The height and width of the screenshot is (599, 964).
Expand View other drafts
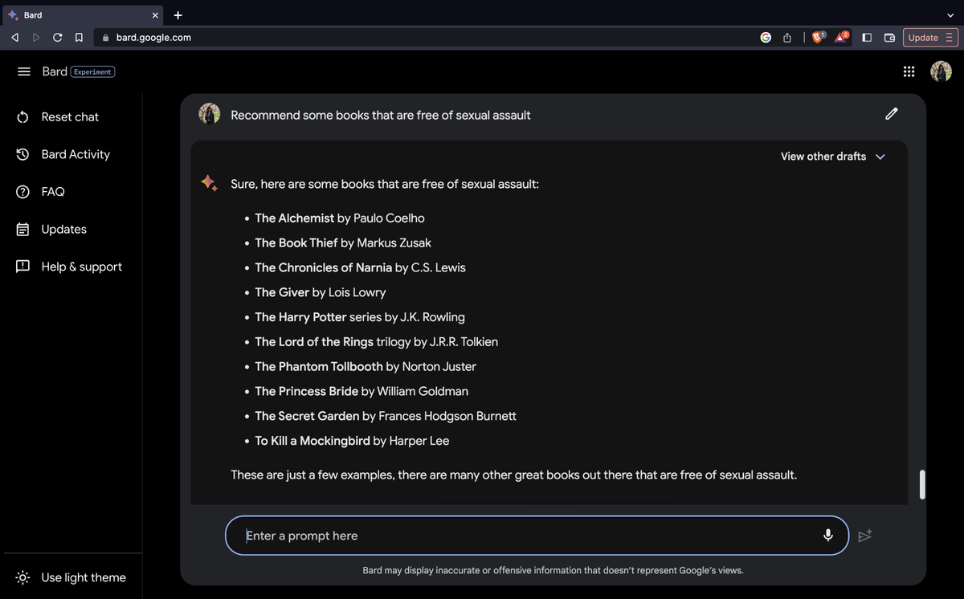832,157
